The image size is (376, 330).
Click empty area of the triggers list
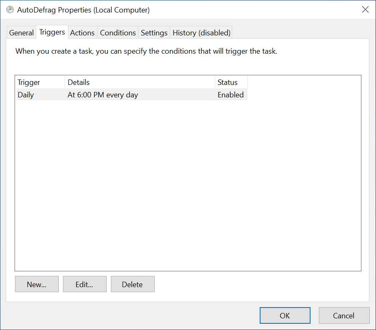tap(188, 187)
